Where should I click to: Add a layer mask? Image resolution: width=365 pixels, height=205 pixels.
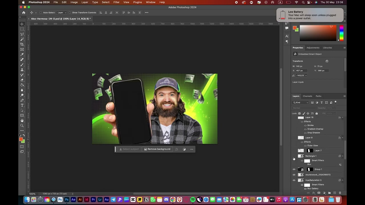[319, 193]
